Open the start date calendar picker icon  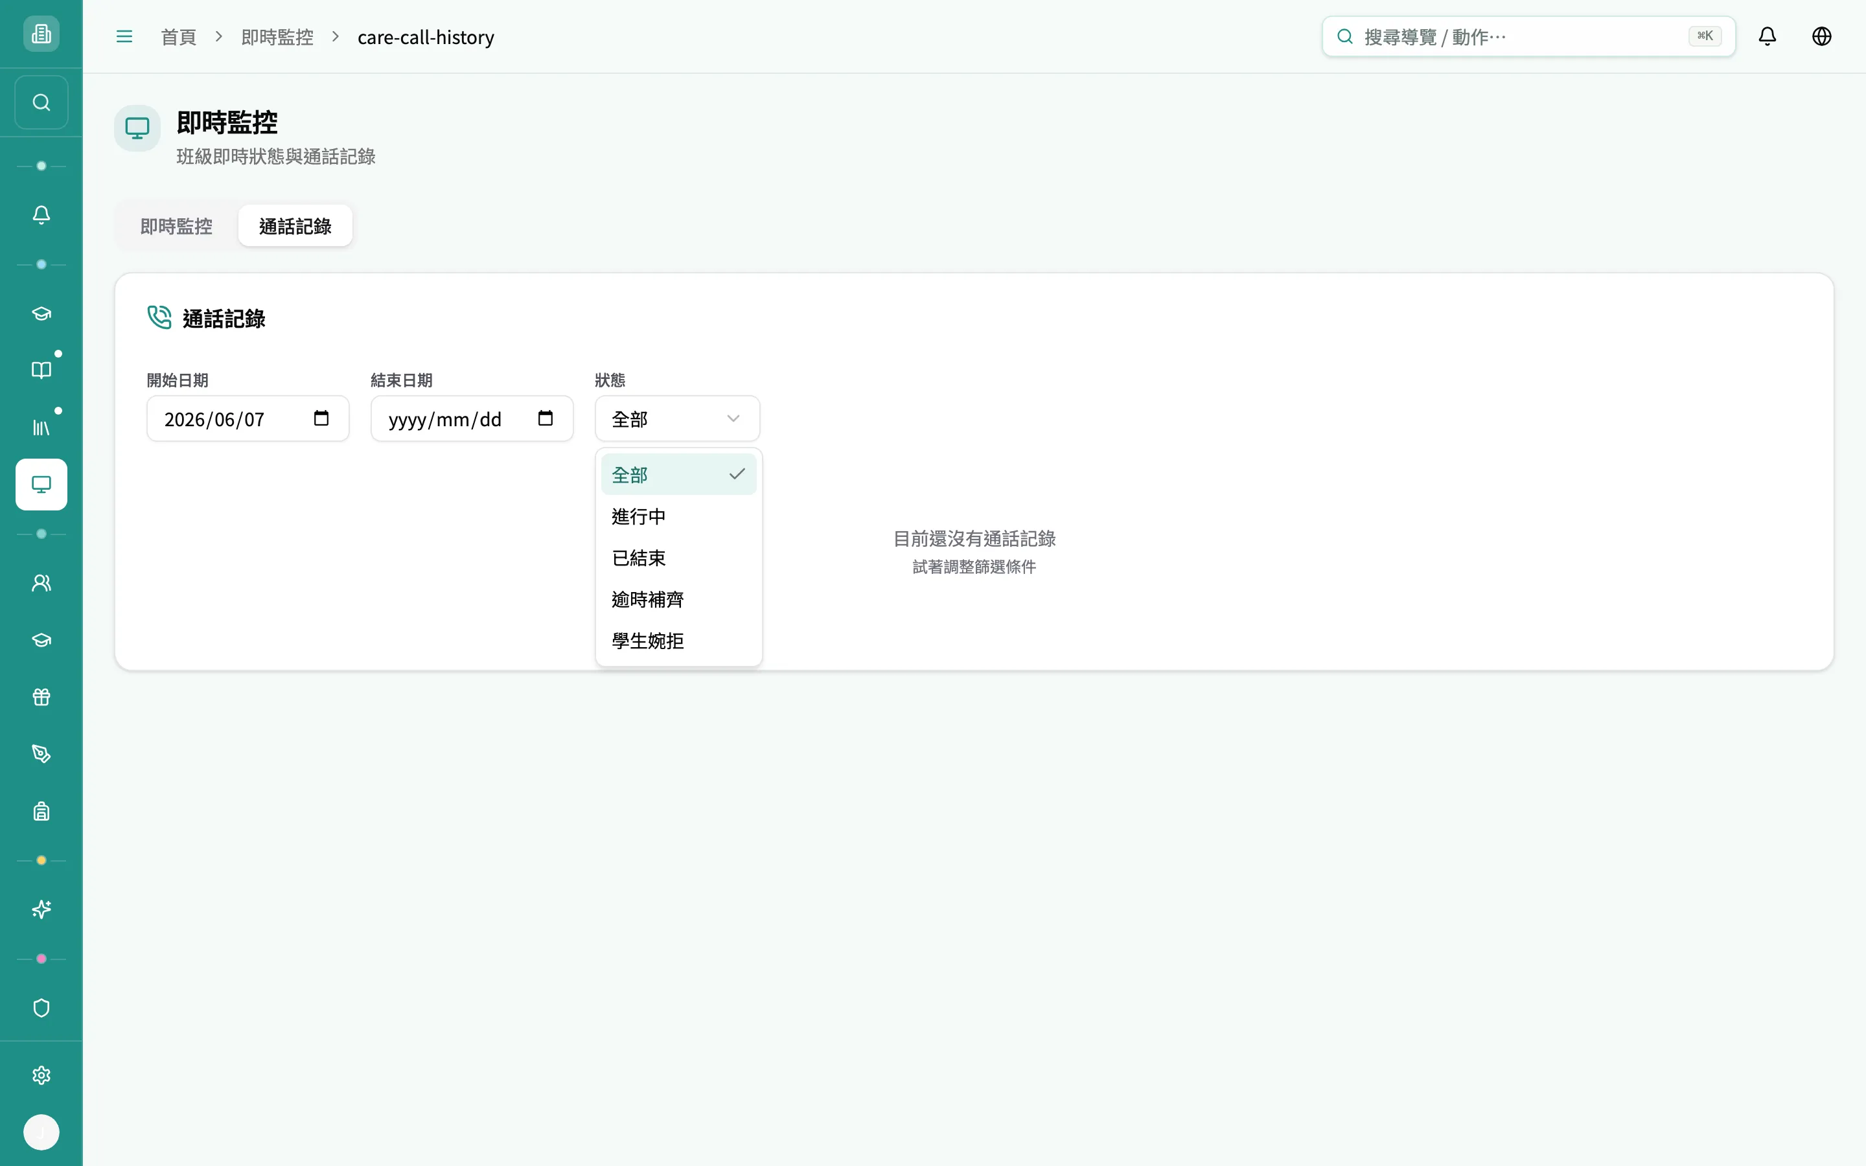321,418
